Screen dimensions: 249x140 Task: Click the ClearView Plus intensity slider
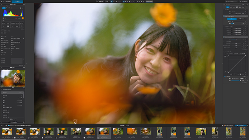(x=236, y=39)
